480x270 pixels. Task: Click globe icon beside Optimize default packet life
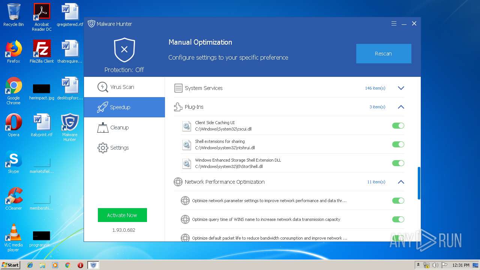tap(185, 238)
